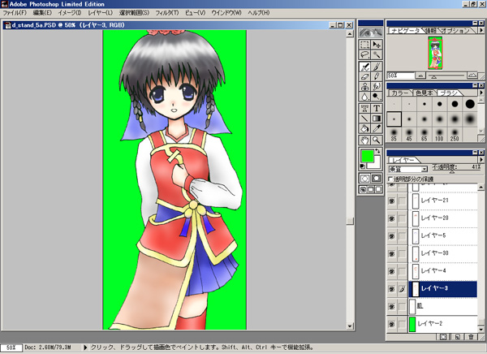
Task: Select the Hand tool
Action: coord(364,140)
